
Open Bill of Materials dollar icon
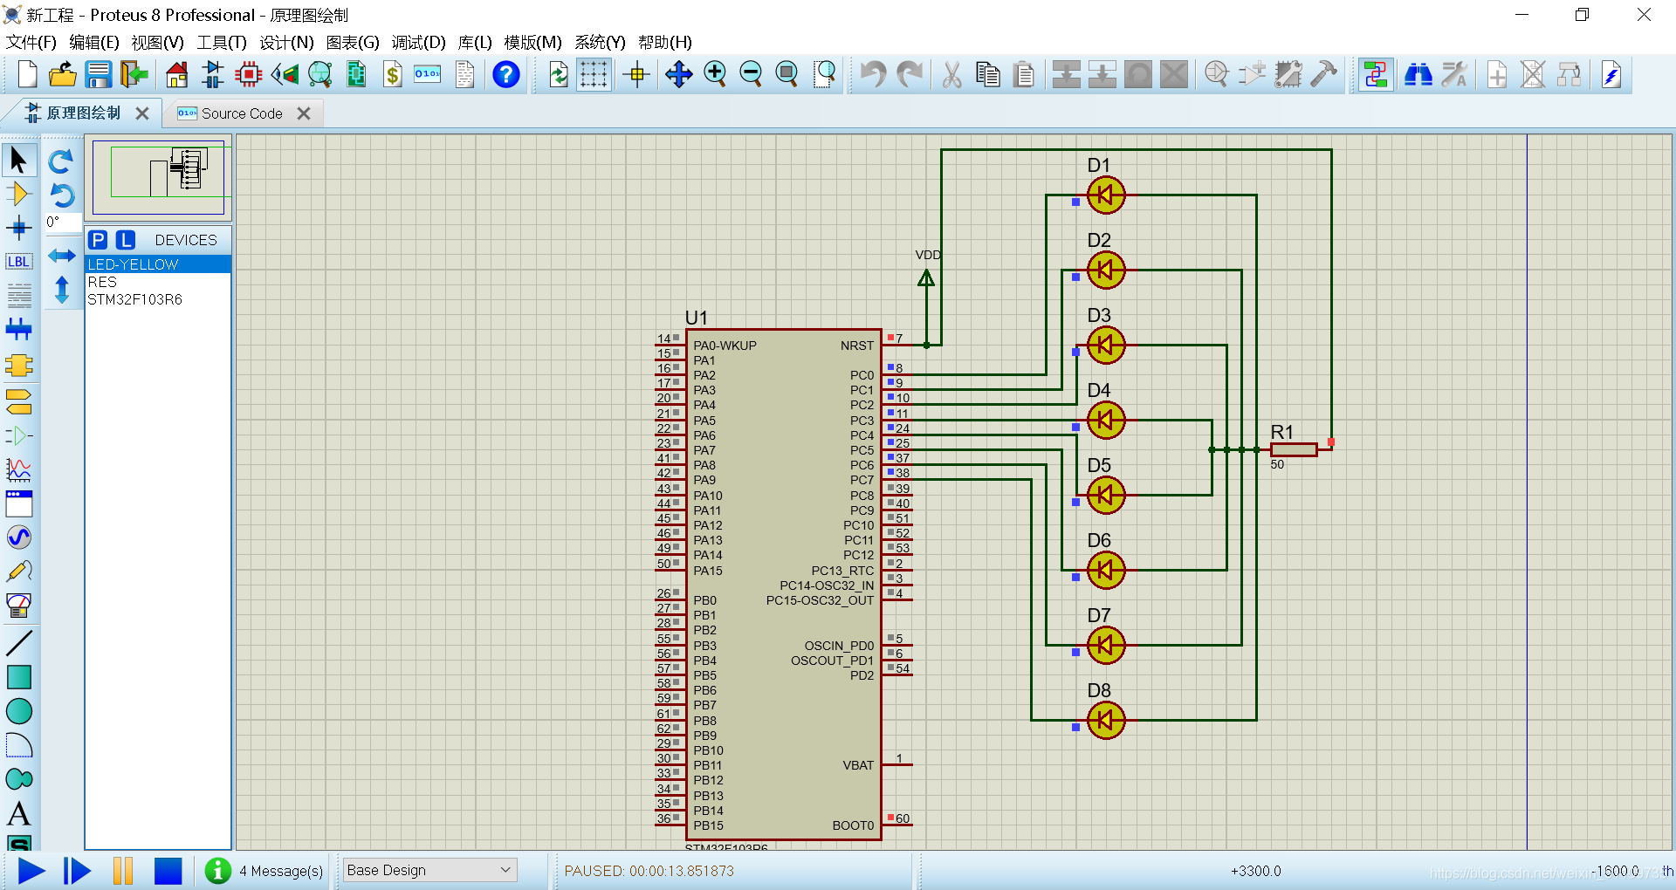[392, 75]
